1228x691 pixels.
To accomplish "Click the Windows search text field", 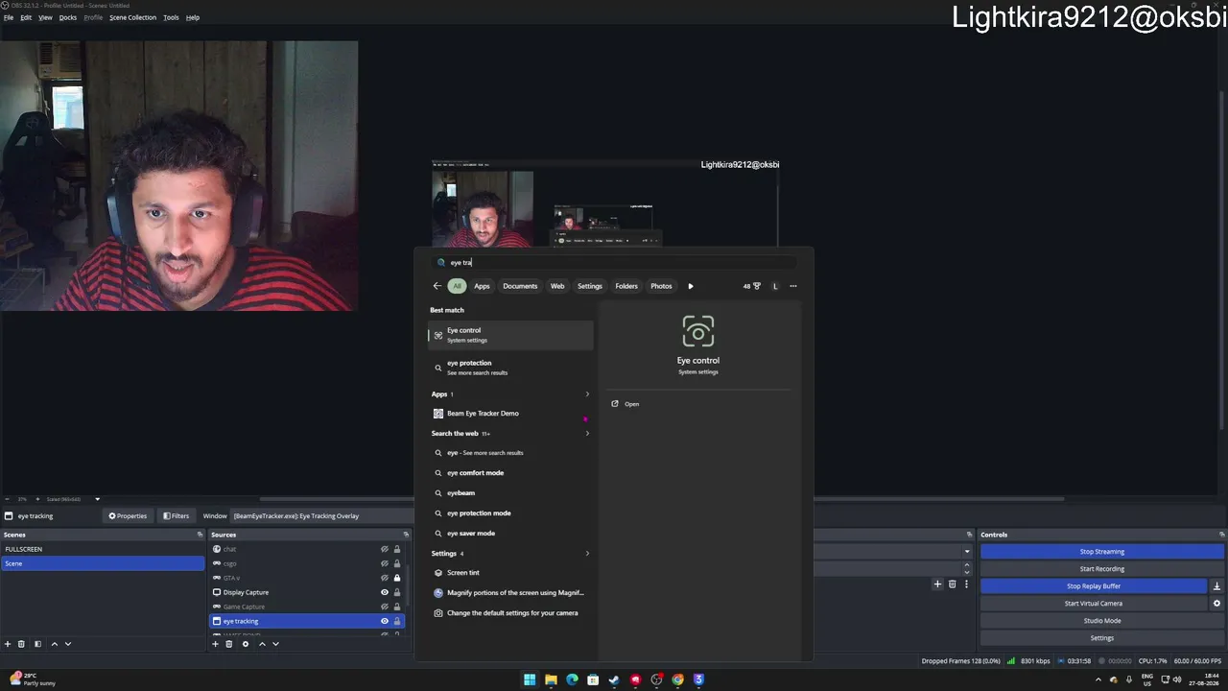I will 614,262.
